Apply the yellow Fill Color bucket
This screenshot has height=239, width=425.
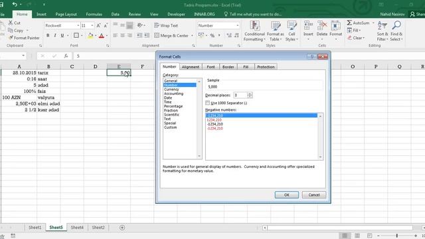click(x=90, y=35)
